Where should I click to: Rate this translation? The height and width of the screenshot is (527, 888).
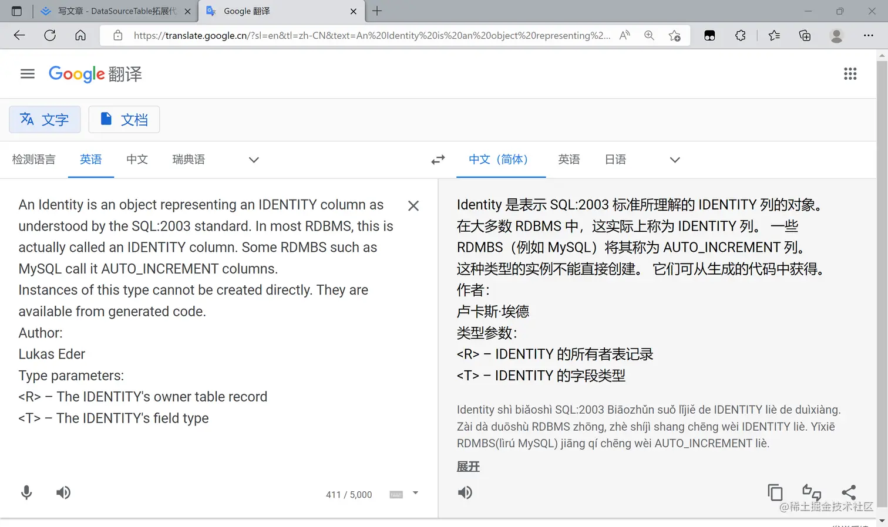[x=812, y=492]
